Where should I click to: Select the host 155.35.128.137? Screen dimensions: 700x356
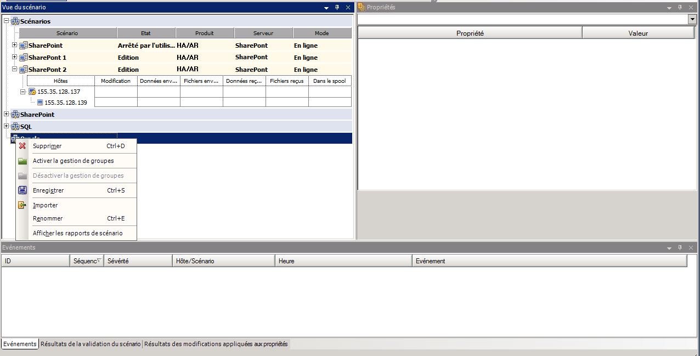(59, 92)
